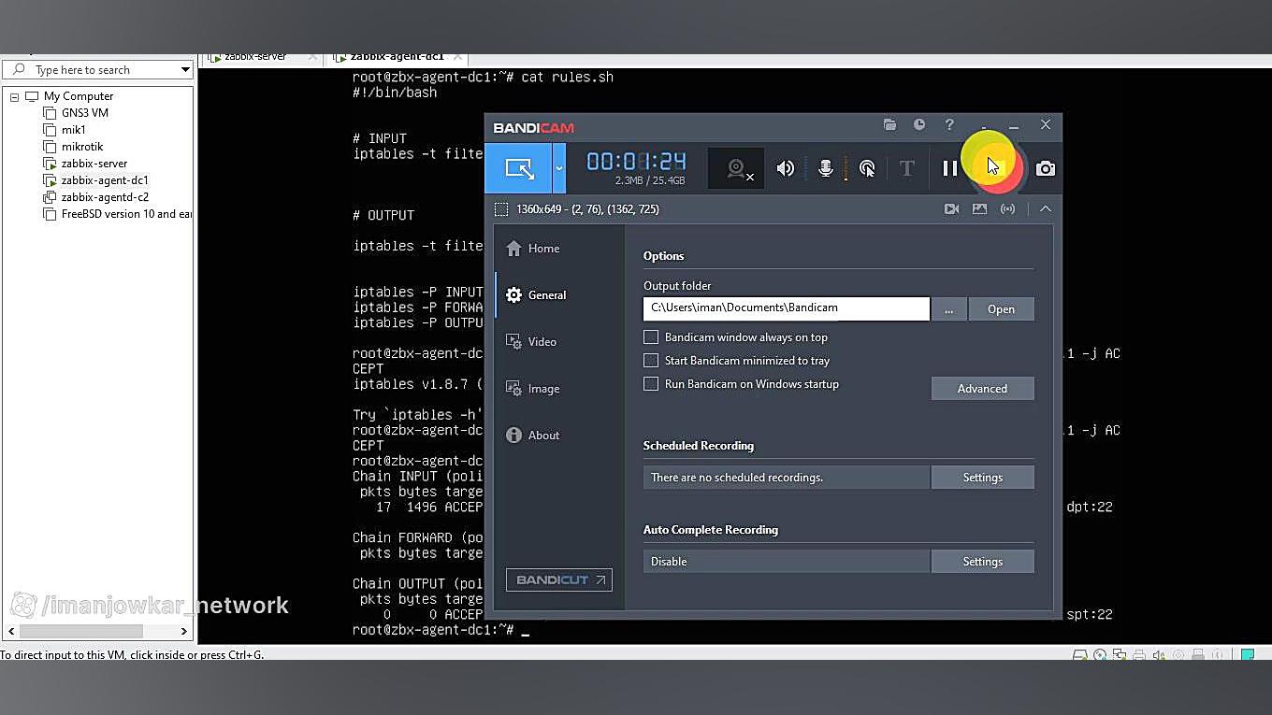Click the hard disk status icon in VMware
1272x715 pixels.
(x=1079, y=655)
